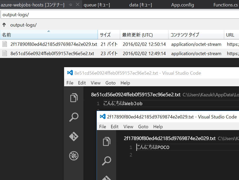The width and height of the screenshot is (239, 180).
Task: Click the 23 バイト size cell
Action: point(109,54)
